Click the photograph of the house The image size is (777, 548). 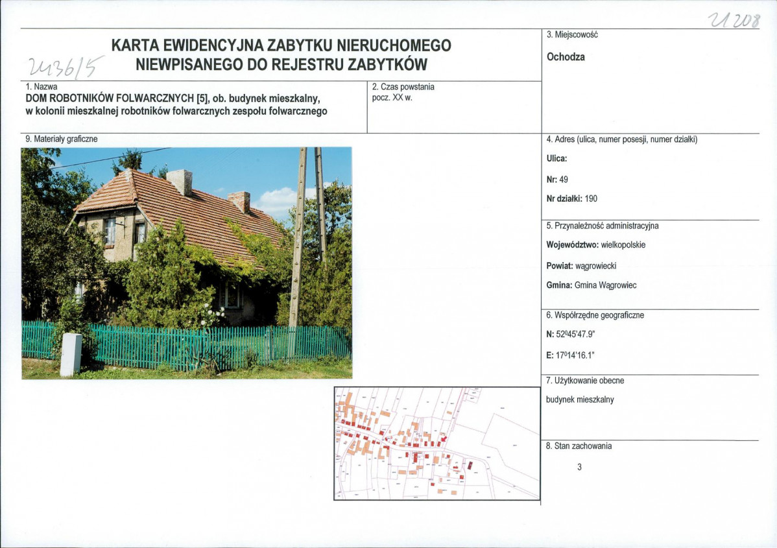coord(187,263)
